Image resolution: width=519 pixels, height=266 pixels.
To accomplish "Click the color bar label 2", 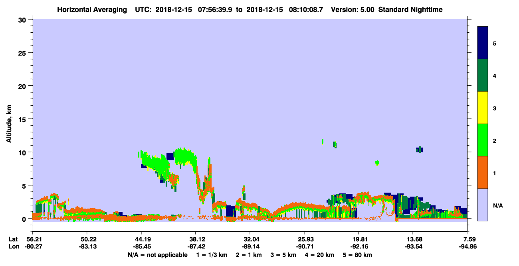I will (x=495, y=141).
